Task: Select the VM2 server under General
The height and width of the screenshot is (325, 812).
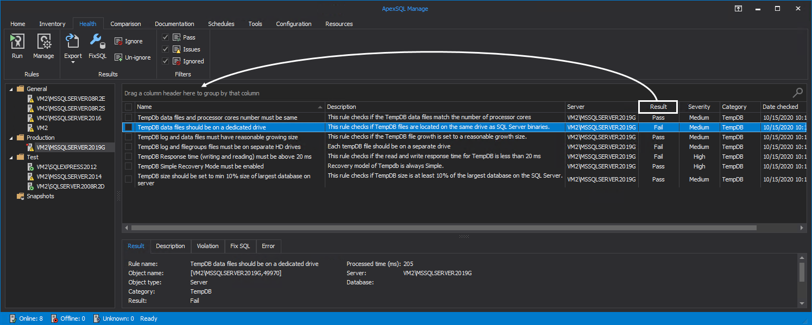Action: coord(42,128)
